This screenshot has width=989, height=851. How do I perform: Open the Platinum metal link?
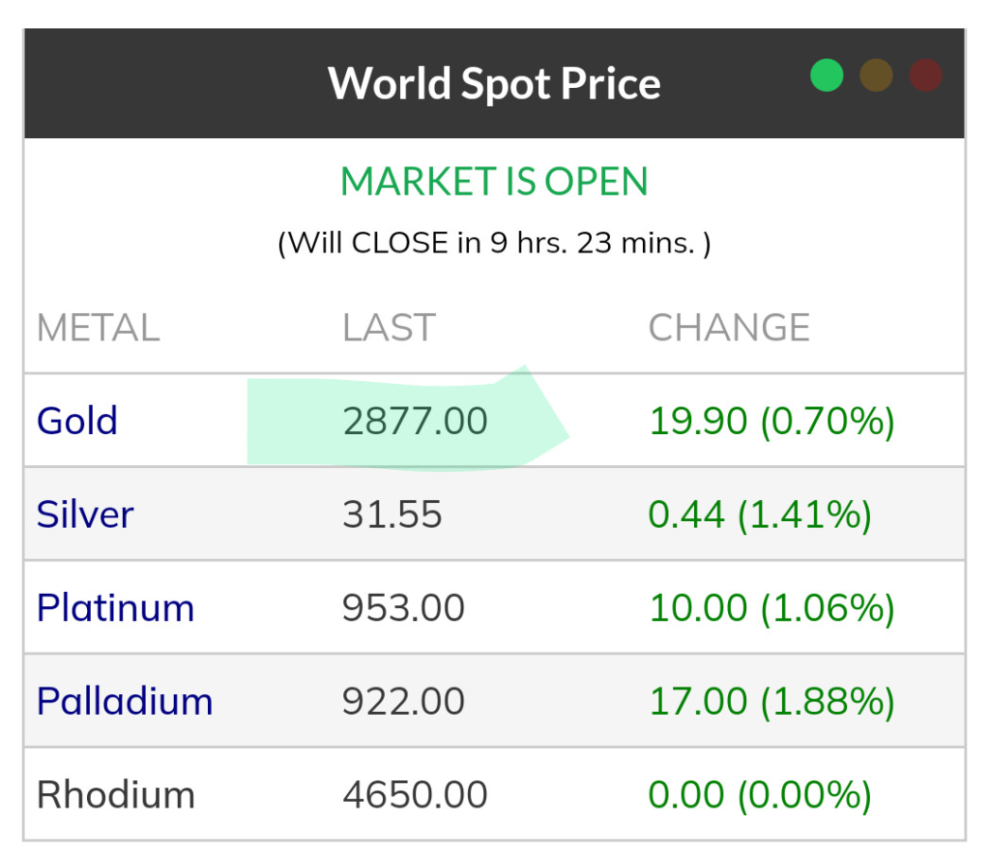click(x=115, y=607)
